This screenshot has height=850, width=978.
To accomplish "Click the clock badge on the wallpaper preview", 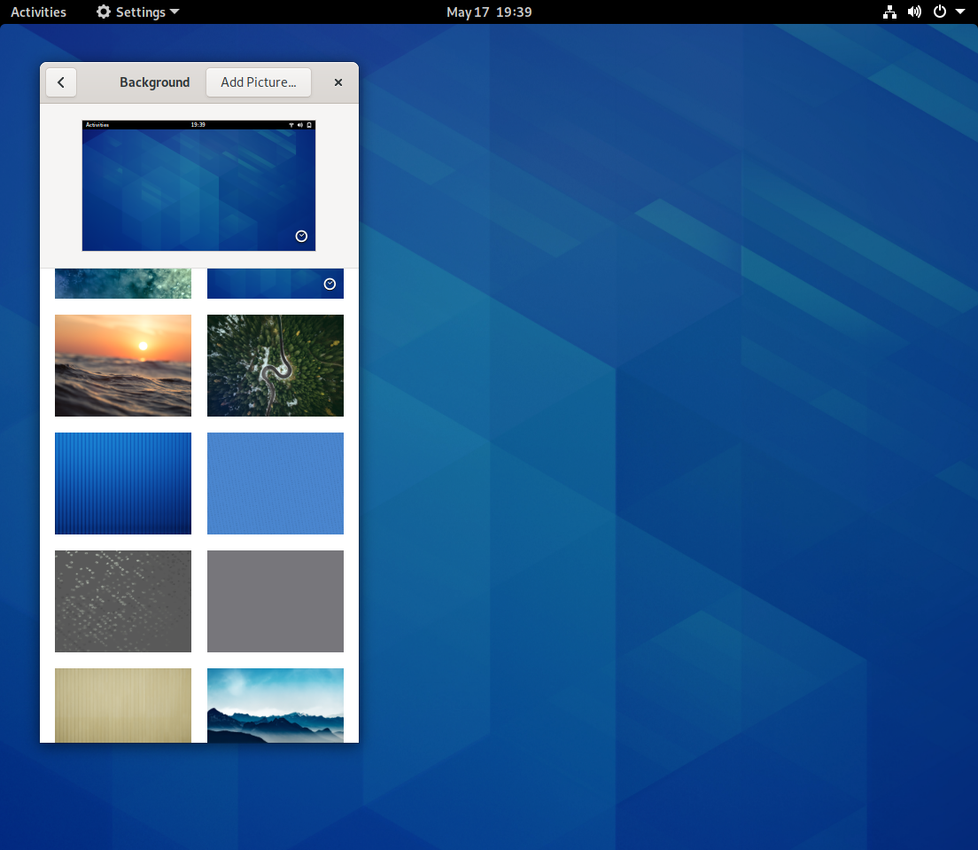I will [x=301, y=236].
